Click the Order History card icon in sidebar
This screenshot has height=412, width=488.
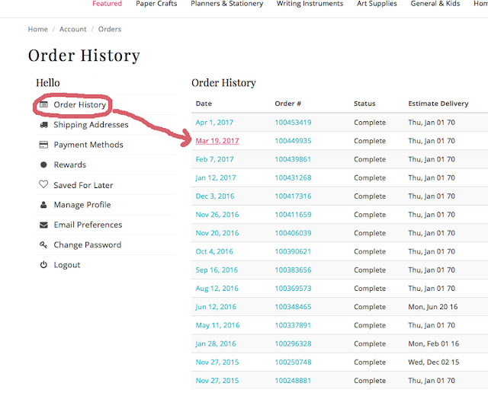43,105
